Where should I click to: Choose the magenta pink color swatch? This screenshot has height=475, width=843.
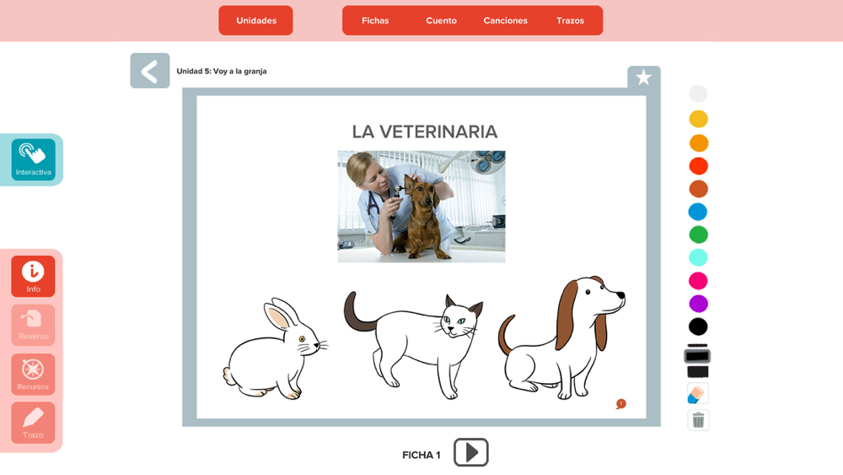coord(698,281)
